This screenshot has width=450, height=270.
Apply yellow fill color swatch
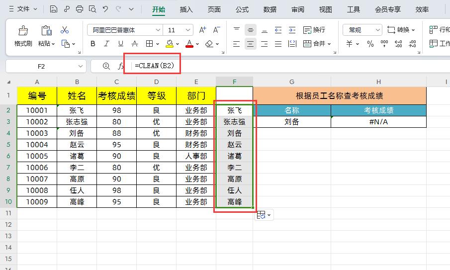pos(170,44)
